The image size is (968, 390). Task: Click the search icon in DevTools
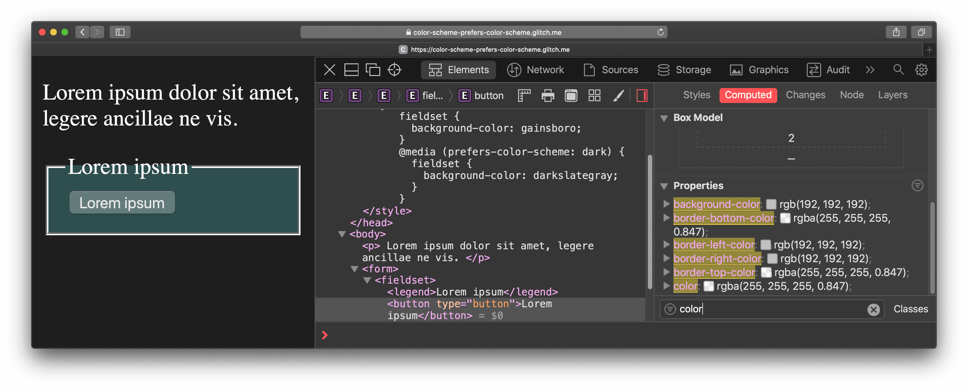pyautogui.click(x=897, y=70)
